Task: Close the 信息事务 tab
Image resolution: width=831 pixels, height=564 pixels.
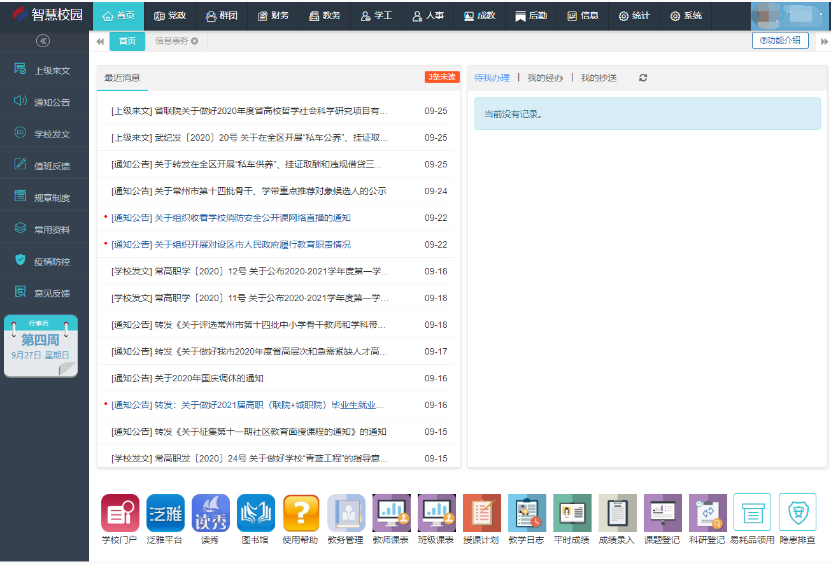Action: [x=195, y=41]
